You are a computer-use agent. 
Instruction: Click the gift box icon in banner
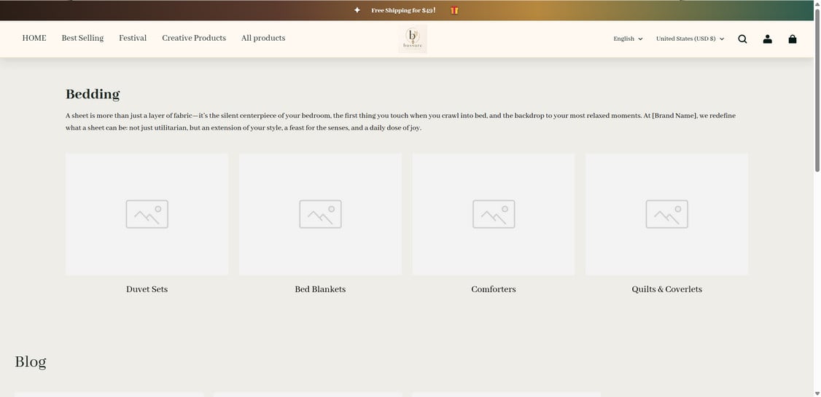point(454,10)
